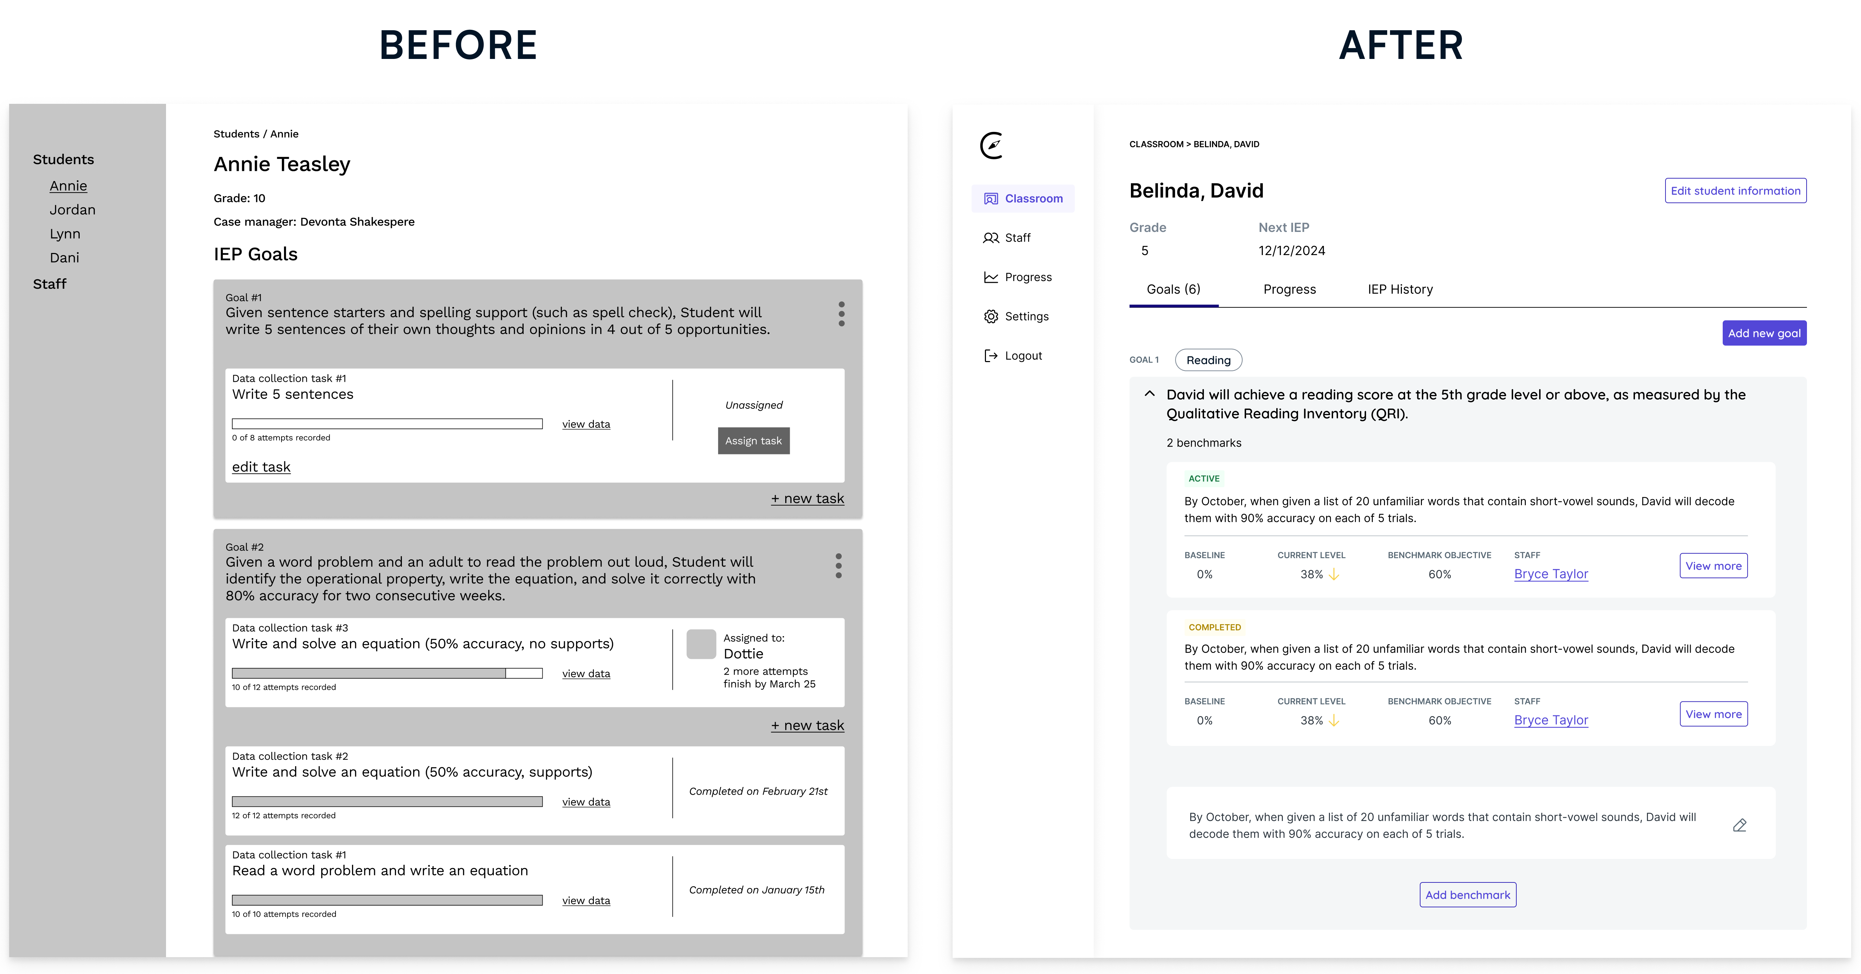Viewport: 1861px width, 974px height.
Task: Open Staff page via people icon
Action: 991,238
